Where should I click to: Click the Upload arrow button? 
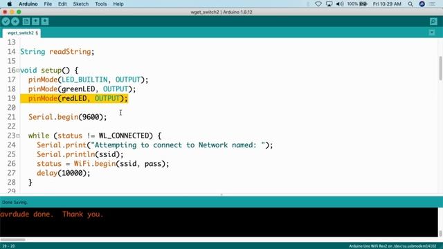pyautogui.click(x=15, y=21)
